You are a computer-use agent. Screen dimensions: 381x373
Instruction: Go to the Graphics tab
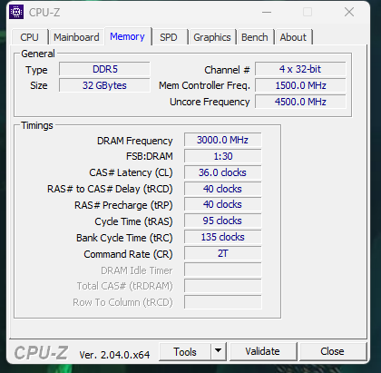pos(212,37)
